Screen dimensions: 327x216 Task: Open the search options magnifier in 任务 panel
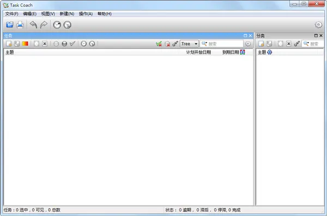point(204,44)
